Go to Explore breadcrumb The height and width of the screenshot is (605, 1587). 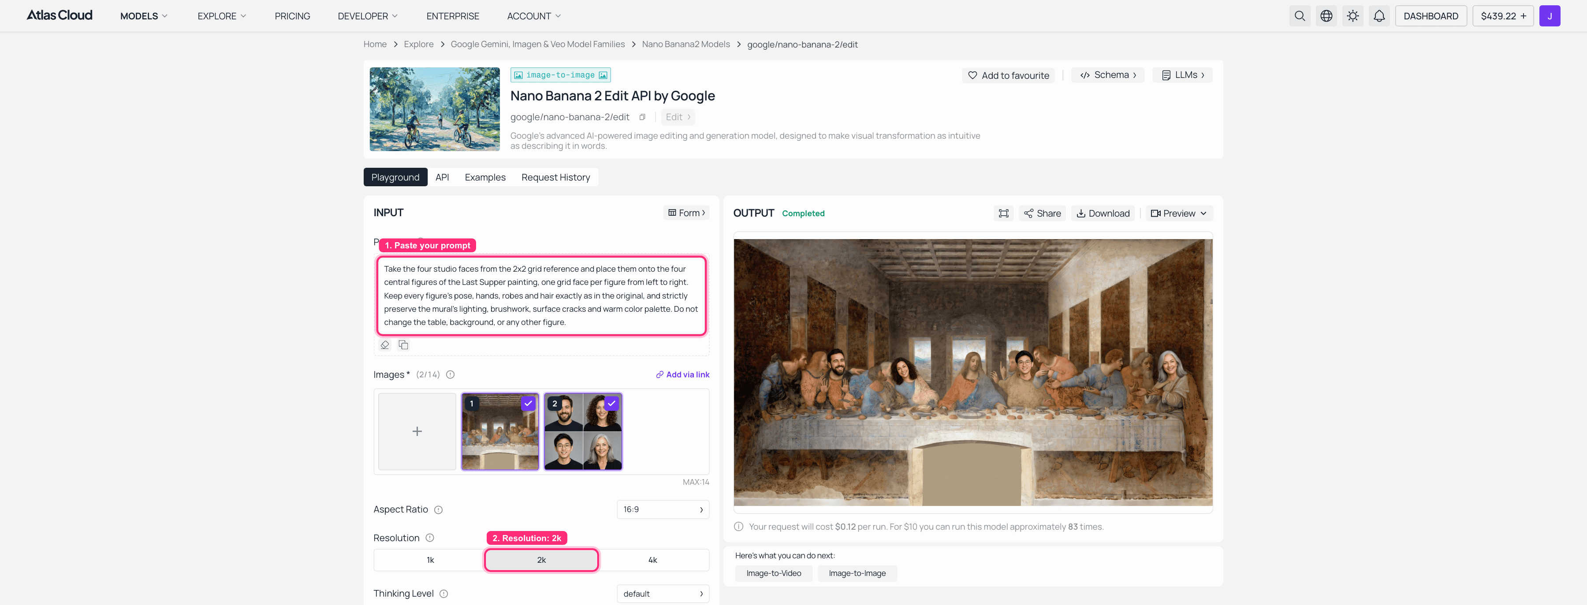[x=418, y=44]
